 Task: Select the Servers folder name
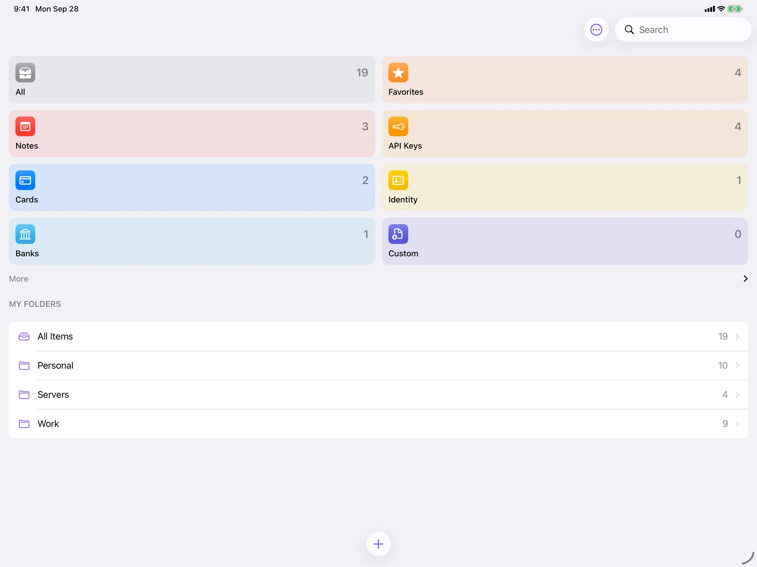(53, 395)
